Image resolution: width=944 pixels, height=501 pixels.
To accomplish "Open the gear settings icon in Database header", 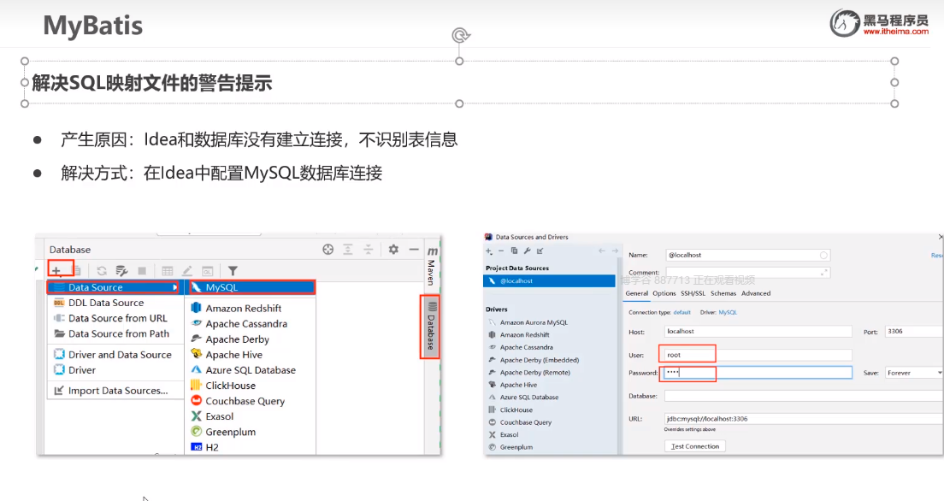I will click(x=393, y=250).
